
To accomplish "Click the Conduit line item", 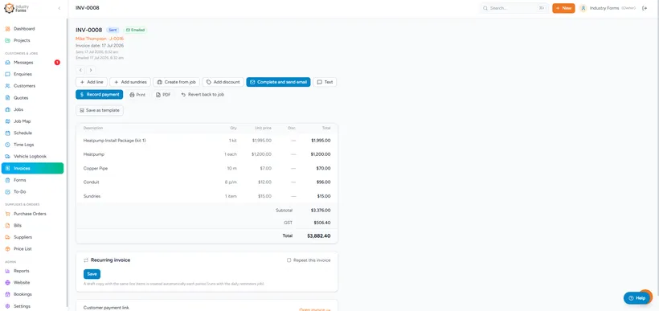I will (207, 182).
